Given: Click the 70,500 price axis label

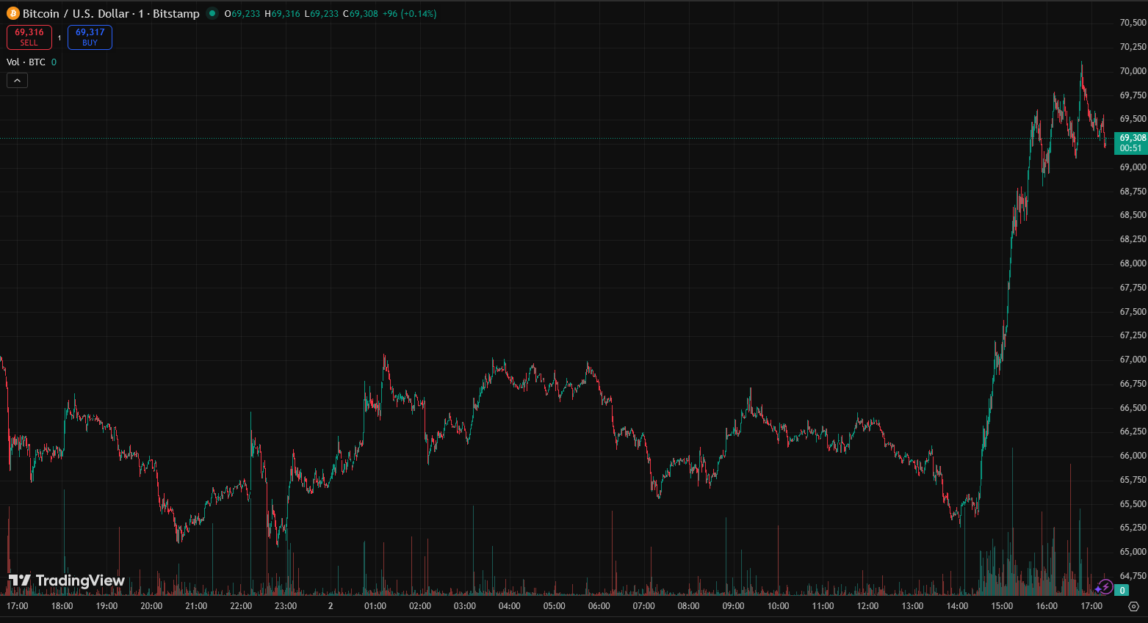Looking at the screenshot, I should (1133, 23).
